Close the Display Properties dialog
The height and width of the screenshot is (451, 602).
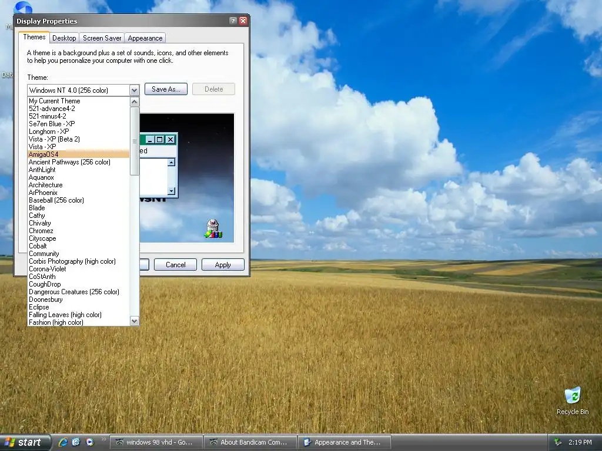click(243, 21)
